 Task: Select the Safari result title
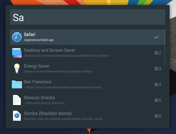[x=29, y=35]
